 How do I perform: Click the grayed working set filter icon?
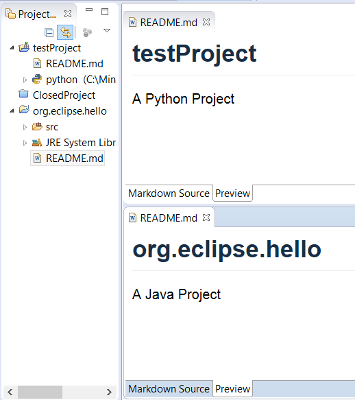pyautogui.click(x=88, y=32)
